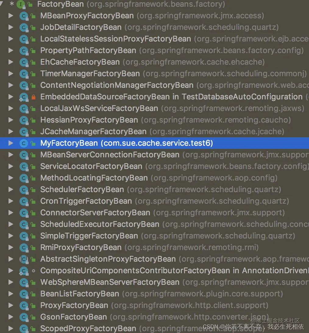Select ProxyFactoryBean (http.client.support) row
Image resolution: width=309 pixels, height=333 pixels.
(154, 305)
